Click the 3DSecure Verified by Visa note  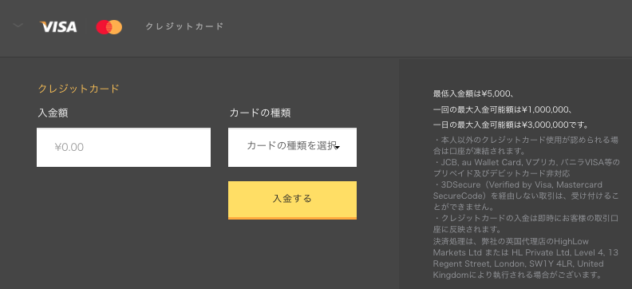point(526,196)
